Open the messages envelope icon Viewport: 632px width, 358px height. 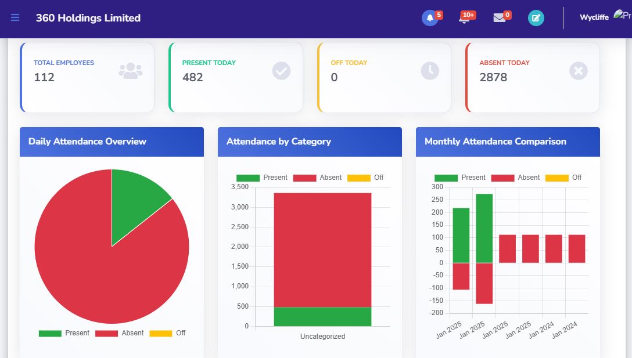pos(500,18)
